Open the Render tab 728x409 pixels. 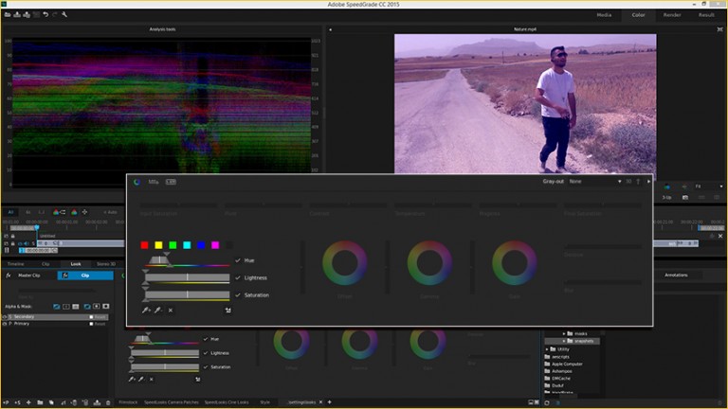coord(671,15)
